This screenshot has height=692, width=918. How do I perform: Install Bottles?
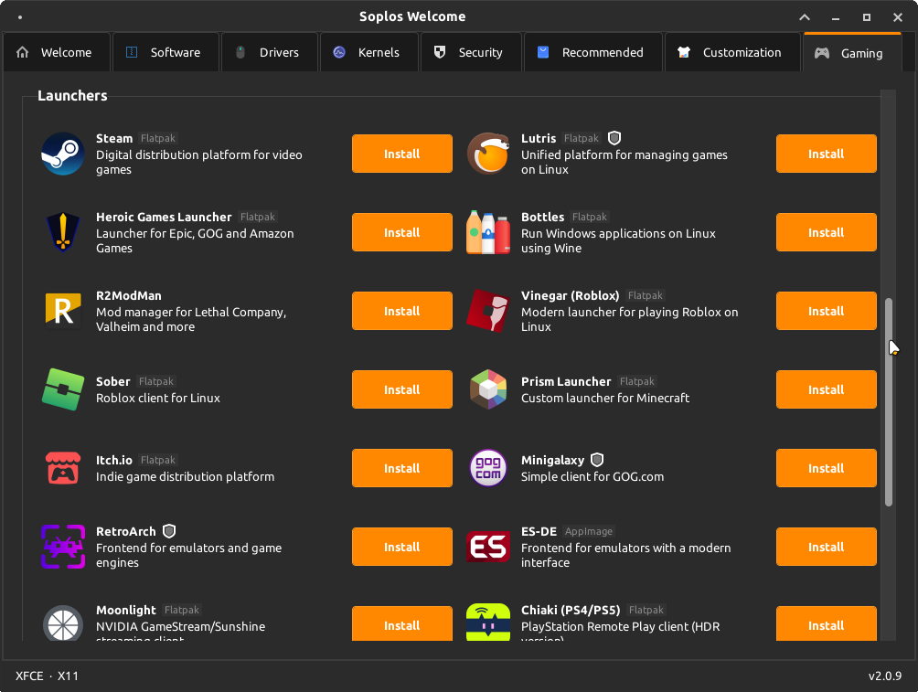(x=826, y=232)
